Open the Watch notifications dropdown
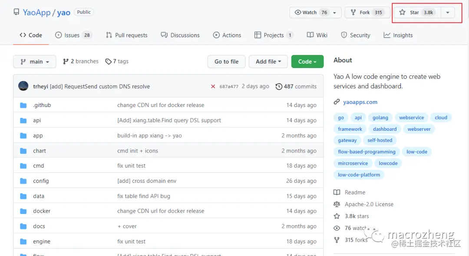469x256 pixels. coord(315,13)
